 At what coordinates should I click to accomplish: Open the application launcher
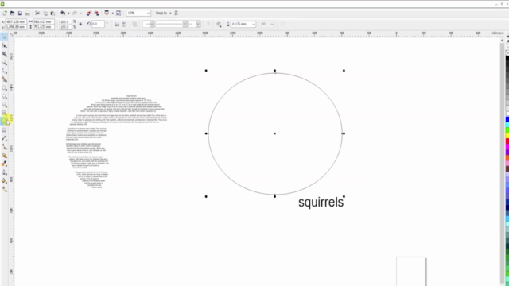pos(107,13)
